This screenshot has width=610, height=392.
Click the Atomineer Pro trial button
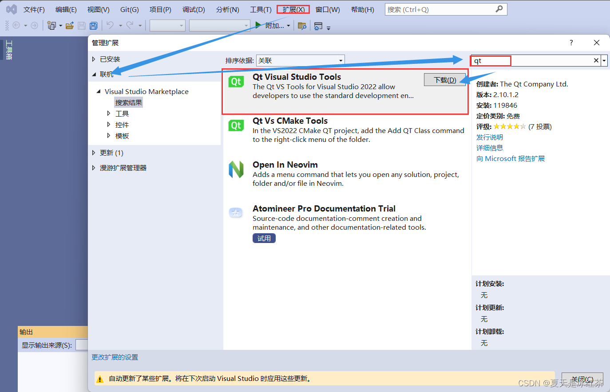pyautogui.click(x=264, y=238)
